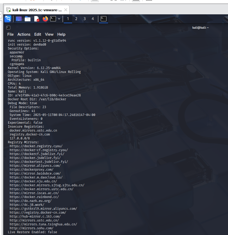Click the VM icon on kali-linux tab
228x235 pixels.
[x=9, y=10]
